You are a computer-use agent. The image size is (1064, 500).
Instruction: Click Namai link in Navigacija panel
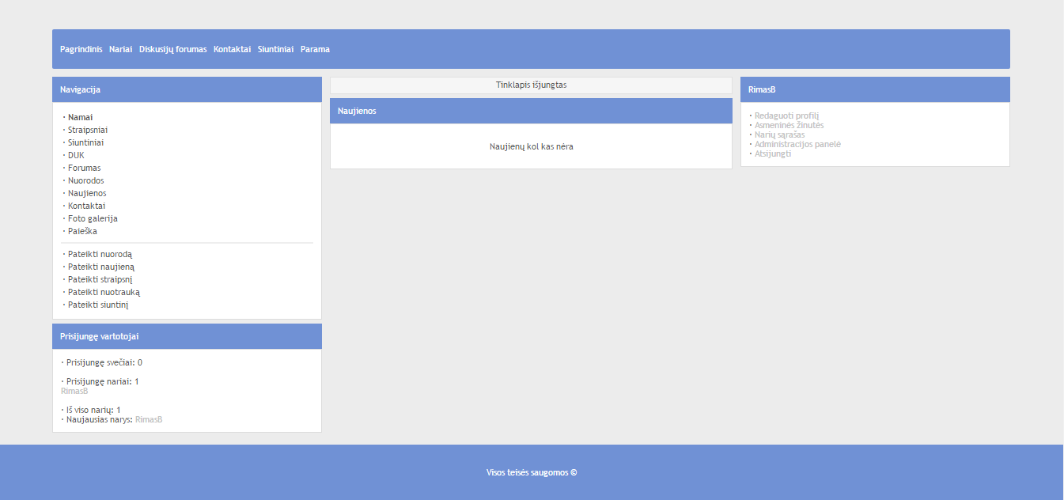[x=80, y=117]
